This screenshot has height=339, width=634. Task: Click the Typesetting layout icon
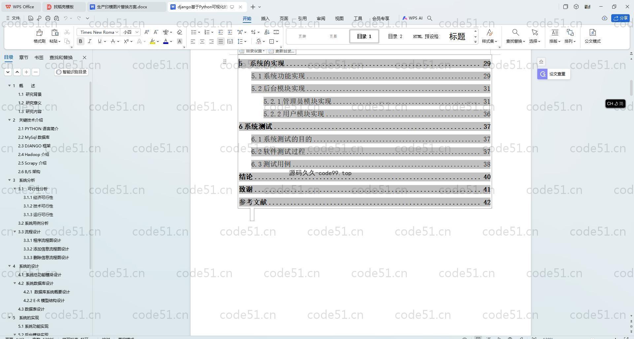tap(555, 32)
